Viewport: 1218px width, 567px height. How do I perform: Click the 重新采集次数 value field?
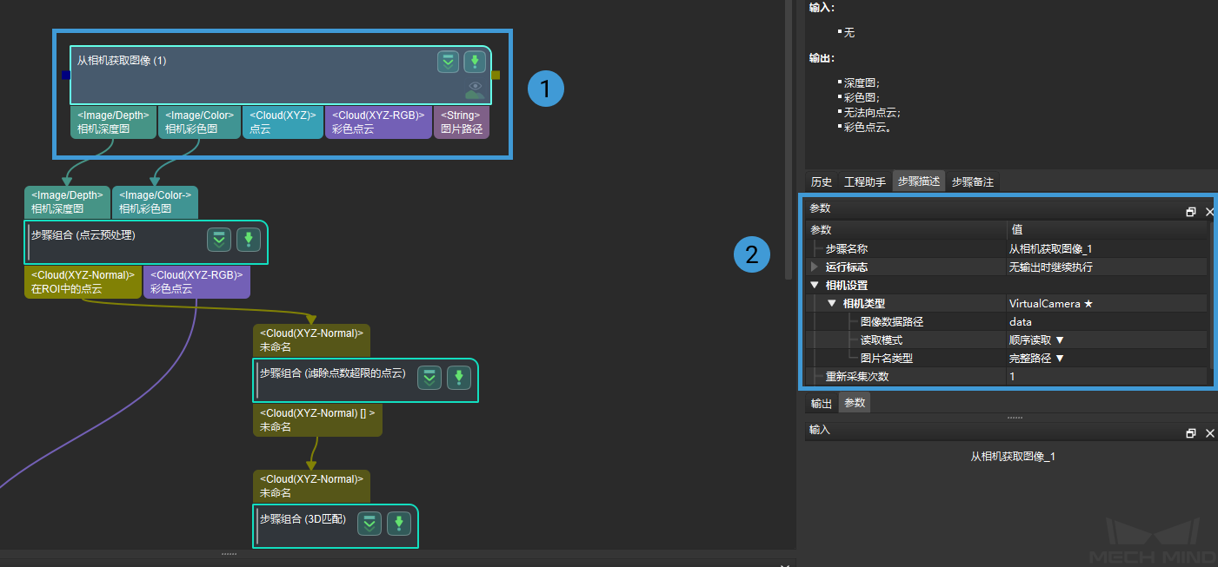point(1104,377)
